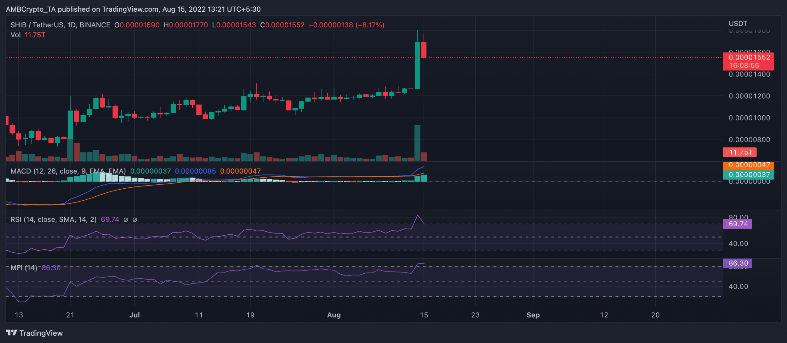This screenshot has width=787, height=343.
Task: Click the green MACD legend value 0.00000037
Action: (x=150, y=171)
